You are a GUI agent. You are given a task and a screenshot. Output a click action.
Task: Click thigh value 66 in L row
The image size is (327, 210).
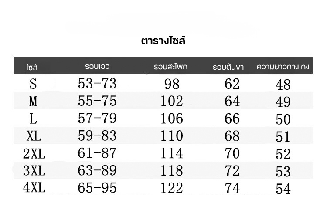coord(232,119)
